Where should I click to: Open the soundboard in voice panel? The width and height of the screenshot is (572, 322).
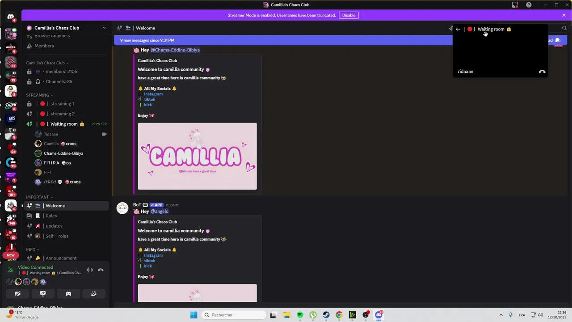pyautogui.click(x=94, y=294)
